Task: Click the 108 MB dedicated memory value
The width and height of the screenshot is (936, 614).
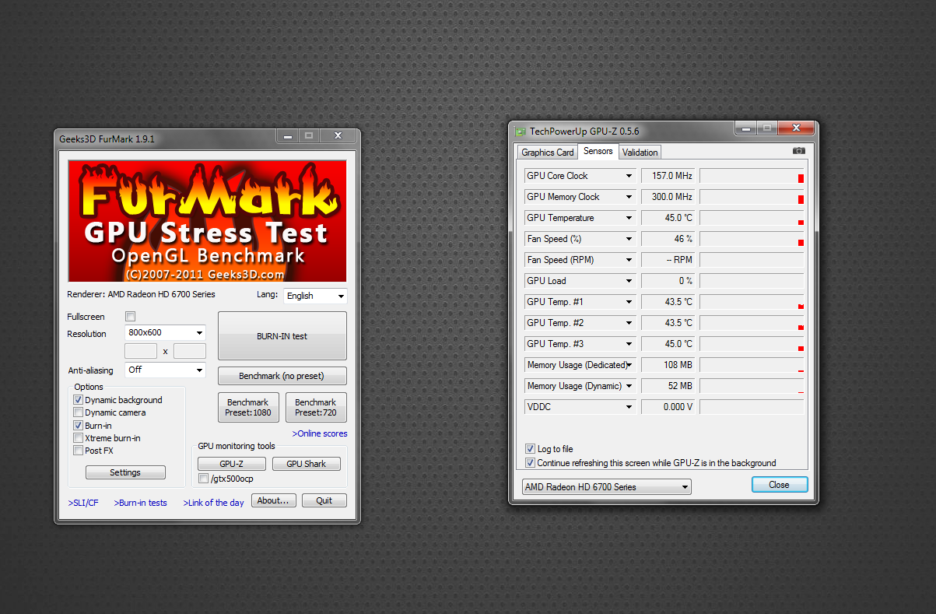Action: (668, 365)
